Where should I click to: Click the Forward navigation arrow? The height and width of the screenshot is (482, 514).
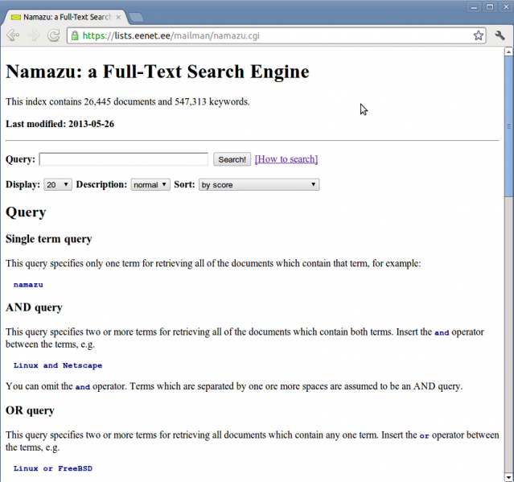(x=34, y=35)
